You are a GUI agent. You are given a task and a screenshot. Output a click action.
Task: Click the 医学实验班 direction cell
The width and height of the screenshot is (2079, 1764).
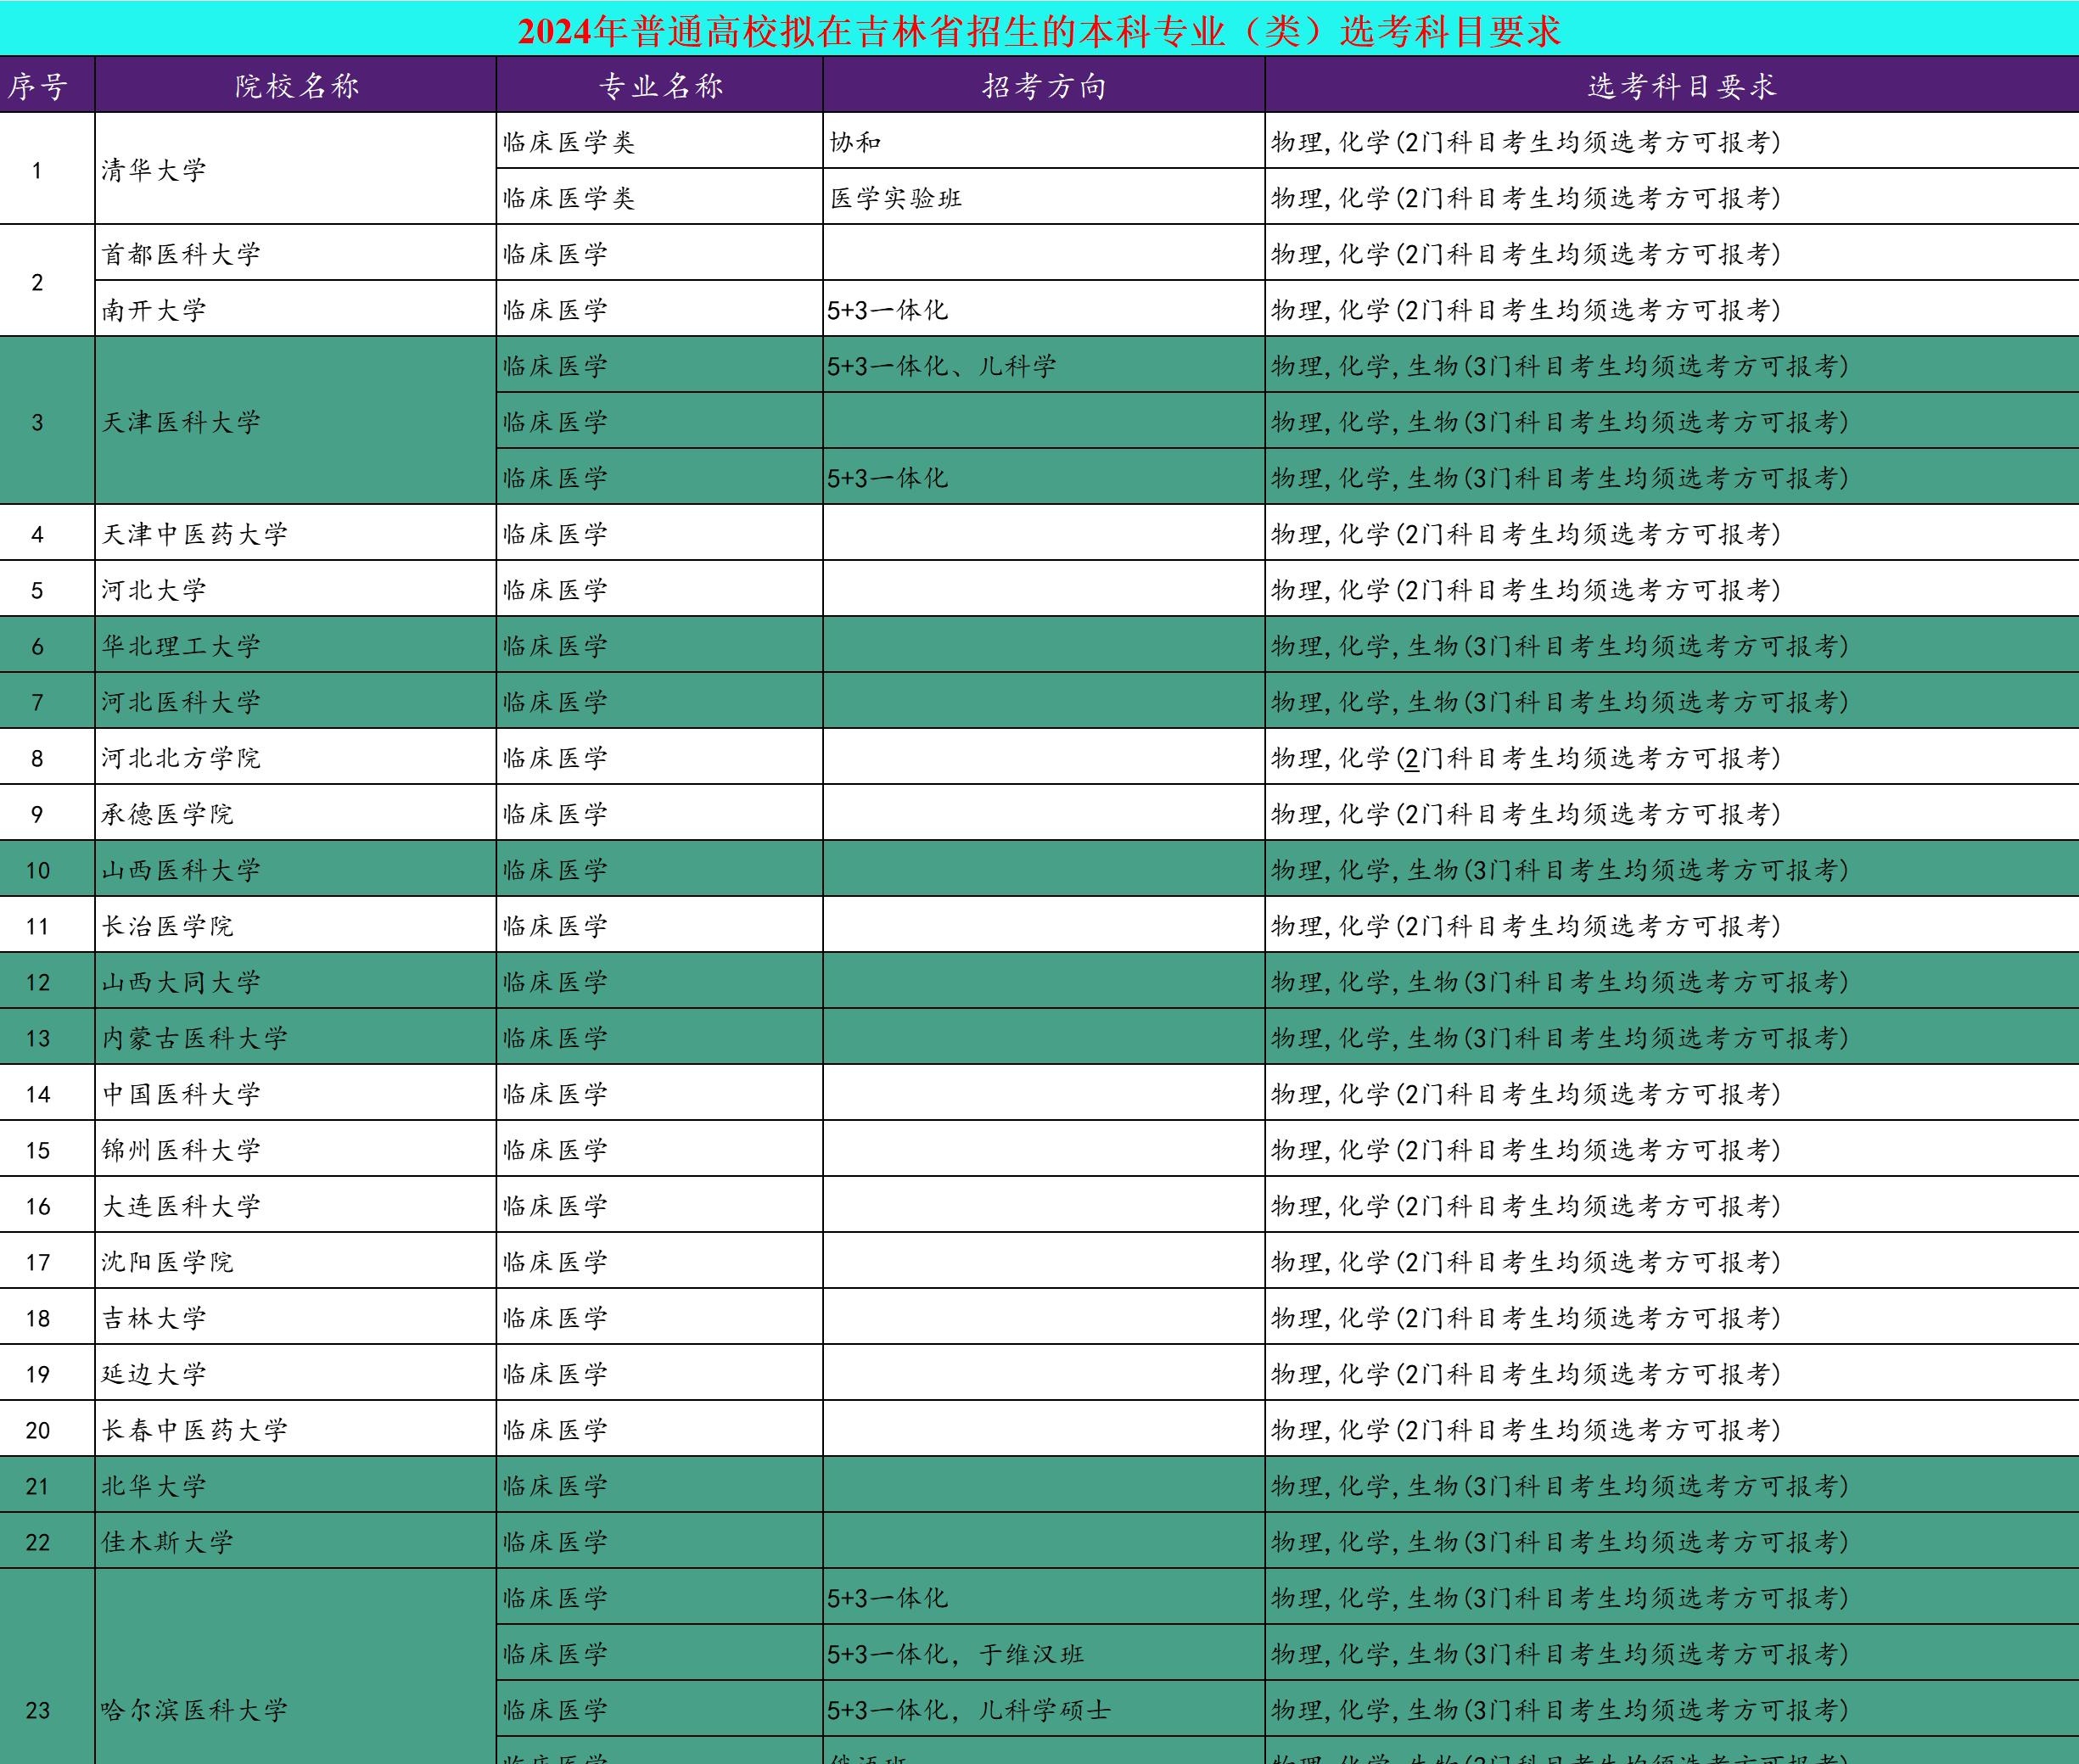click(x=1044, y=197)
